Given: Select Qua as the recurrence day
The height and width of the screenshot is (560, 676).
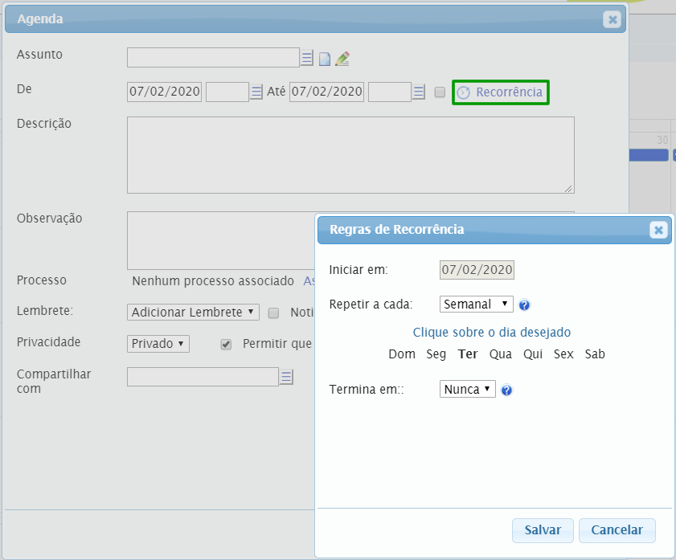Looking at the screenshot, I should pos(500,354).
